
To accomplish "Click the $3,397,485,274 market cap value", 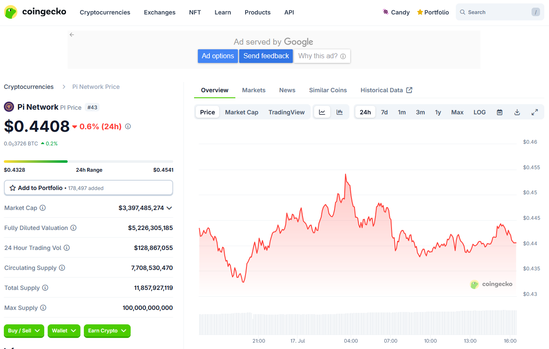I will point(141,208).
